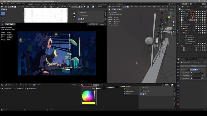Click the Blender logo in the menu bar
The image size is (207, 116).
(2, 4)
